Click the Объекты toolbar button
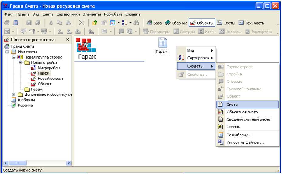Screen dimensions: 282x174 pyautogui.click(x=202, y=23)
